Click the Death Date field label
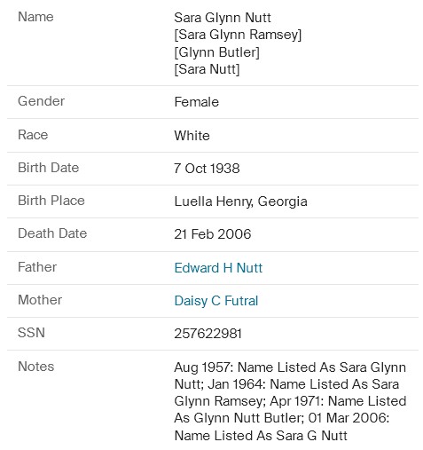 coord(52,233)
